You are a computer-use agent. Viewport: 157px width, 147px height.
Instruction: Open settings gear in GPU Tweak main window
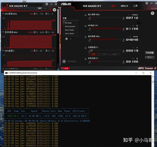tap(147, 3)
